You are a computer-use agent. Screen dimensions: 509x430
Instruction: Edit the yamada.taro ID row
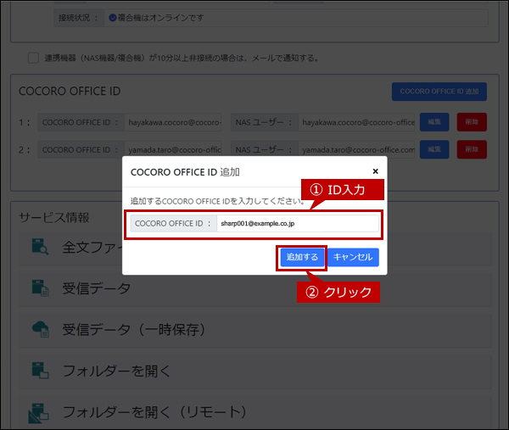click(434, 149)
